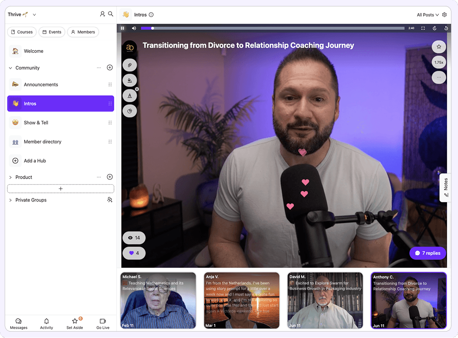Screen dimensions: 458x338
Task: Expand the Private Groups section
Action: coord(10,200)
